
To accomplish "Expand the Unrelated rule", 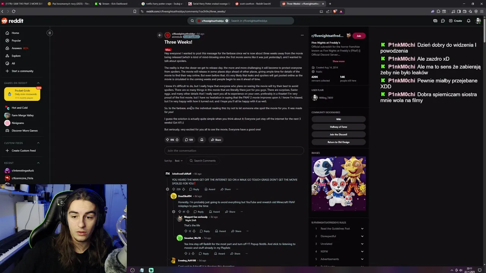I will [x=339, y=244].
